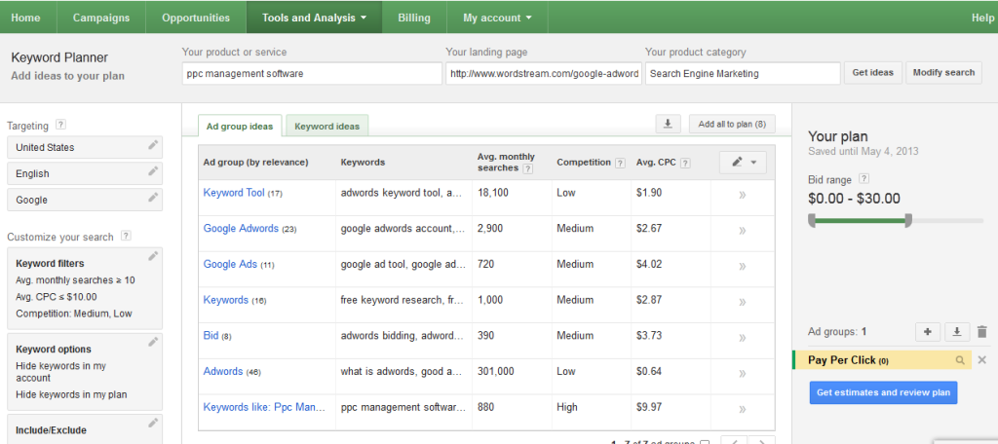Click help icon next to Avg. CPC
The height and width of the screenshot is (444, 998).
685,163
